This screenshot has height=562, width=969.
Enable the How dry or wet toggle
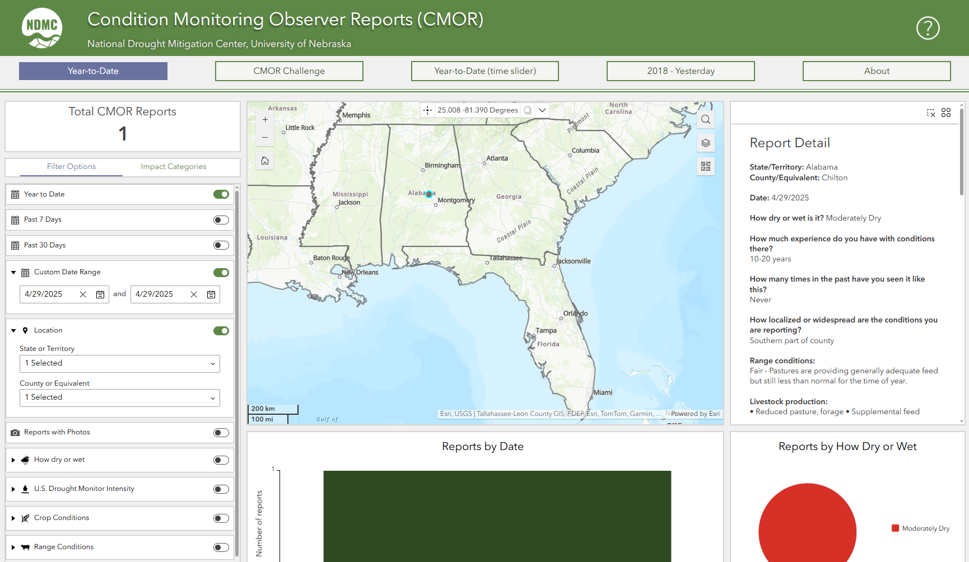tap(221, 460)
